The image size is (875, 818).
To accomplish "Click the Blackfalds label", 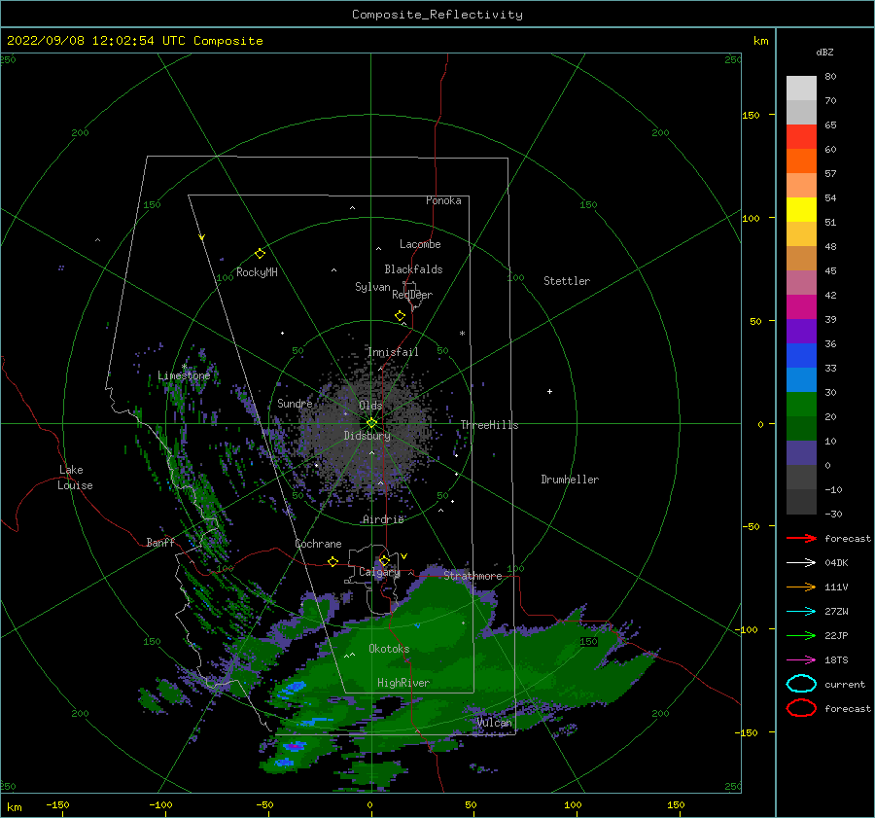I will tap(413, 269).
